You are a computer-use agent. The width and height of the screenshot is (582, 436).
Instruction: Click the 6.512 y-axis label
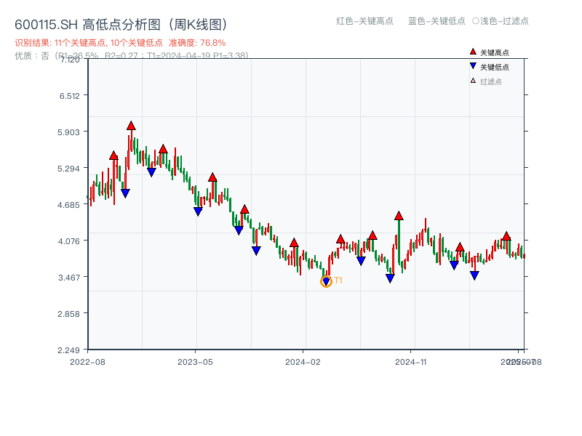point(70,96)
